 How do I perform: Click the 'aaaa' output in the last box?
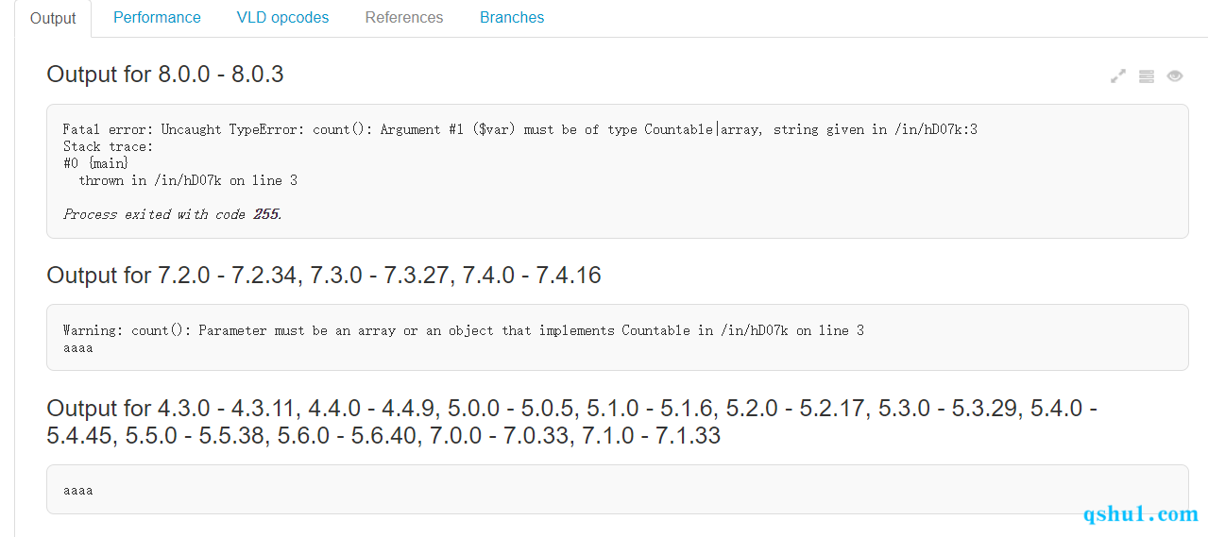point(78,491)
